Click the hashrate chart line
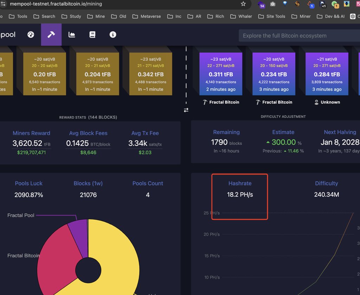360x295 pixels. [x=335, y=255]
